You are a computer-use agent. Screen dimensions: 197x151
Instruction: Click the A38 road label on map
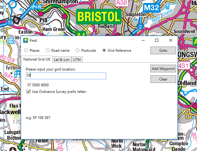pos(122,2)
